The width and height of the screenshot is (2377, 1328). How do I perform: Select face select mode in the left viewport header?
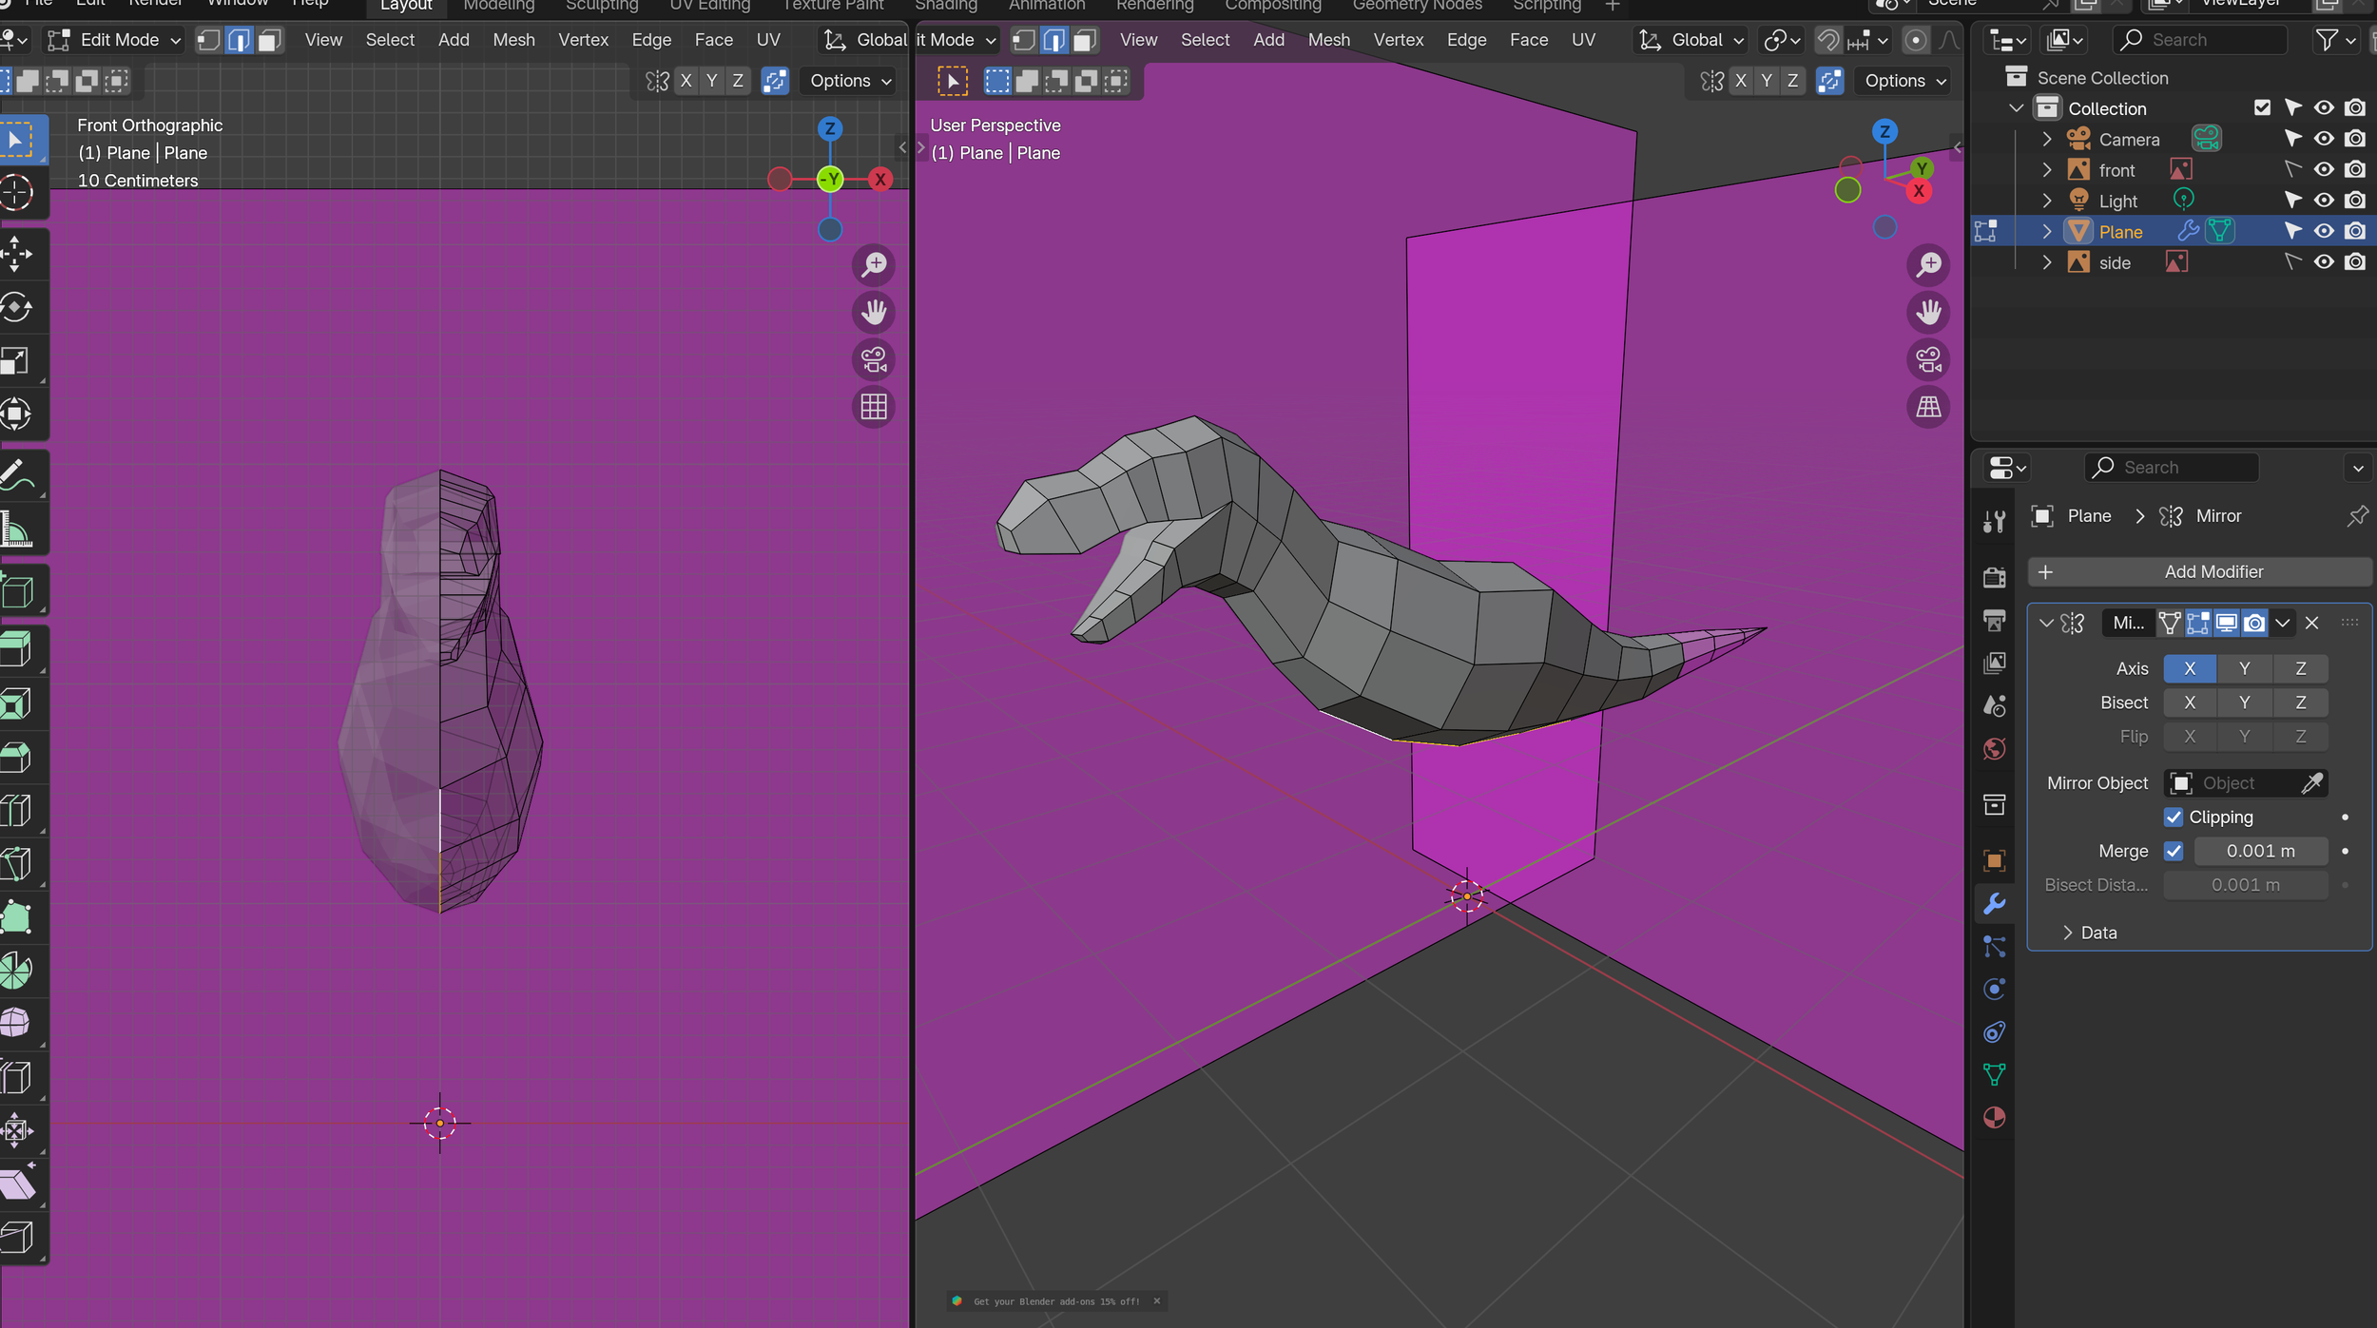(270, 40)
